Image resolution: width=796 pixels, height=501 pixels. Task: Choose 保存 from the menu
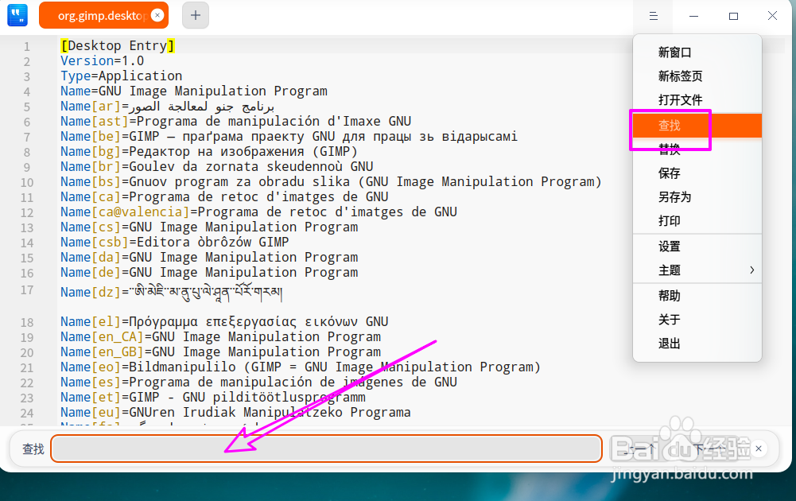(x=697, y=173)
